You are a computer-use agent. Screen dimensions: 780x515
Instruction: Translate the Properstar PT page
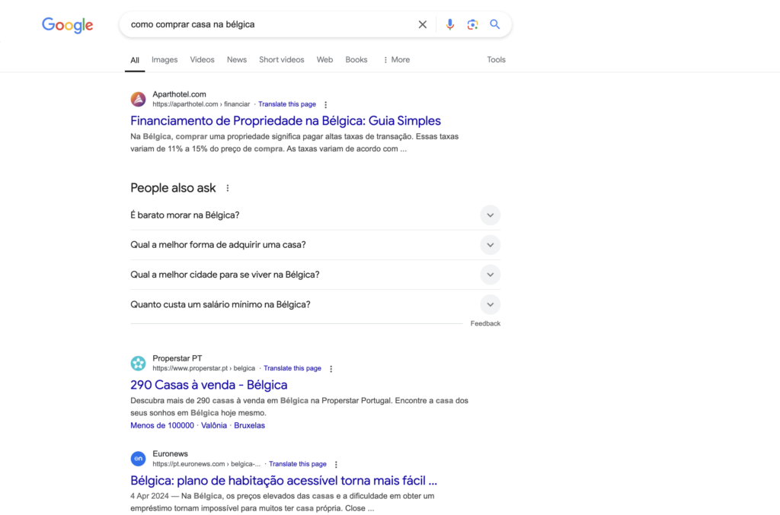[292, 368]
